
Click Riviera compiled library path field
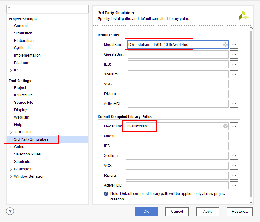click(177, 176)
